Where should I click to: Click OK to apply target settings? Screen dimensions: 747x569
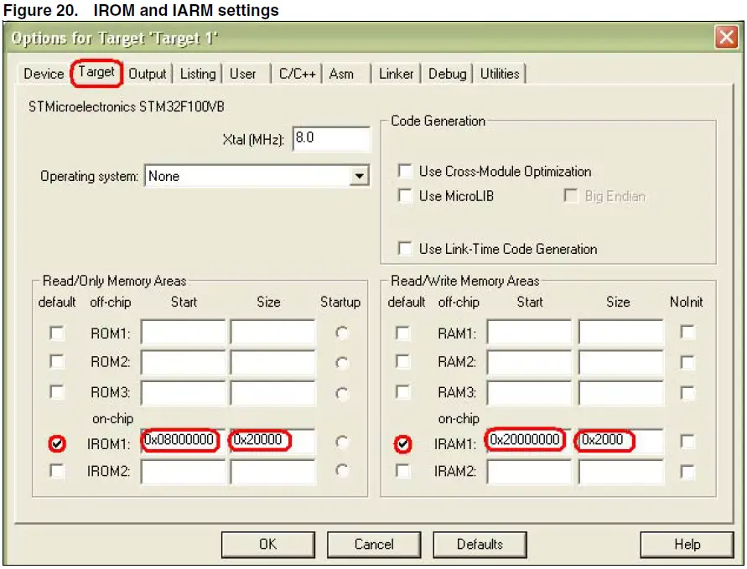click(268, 545)
